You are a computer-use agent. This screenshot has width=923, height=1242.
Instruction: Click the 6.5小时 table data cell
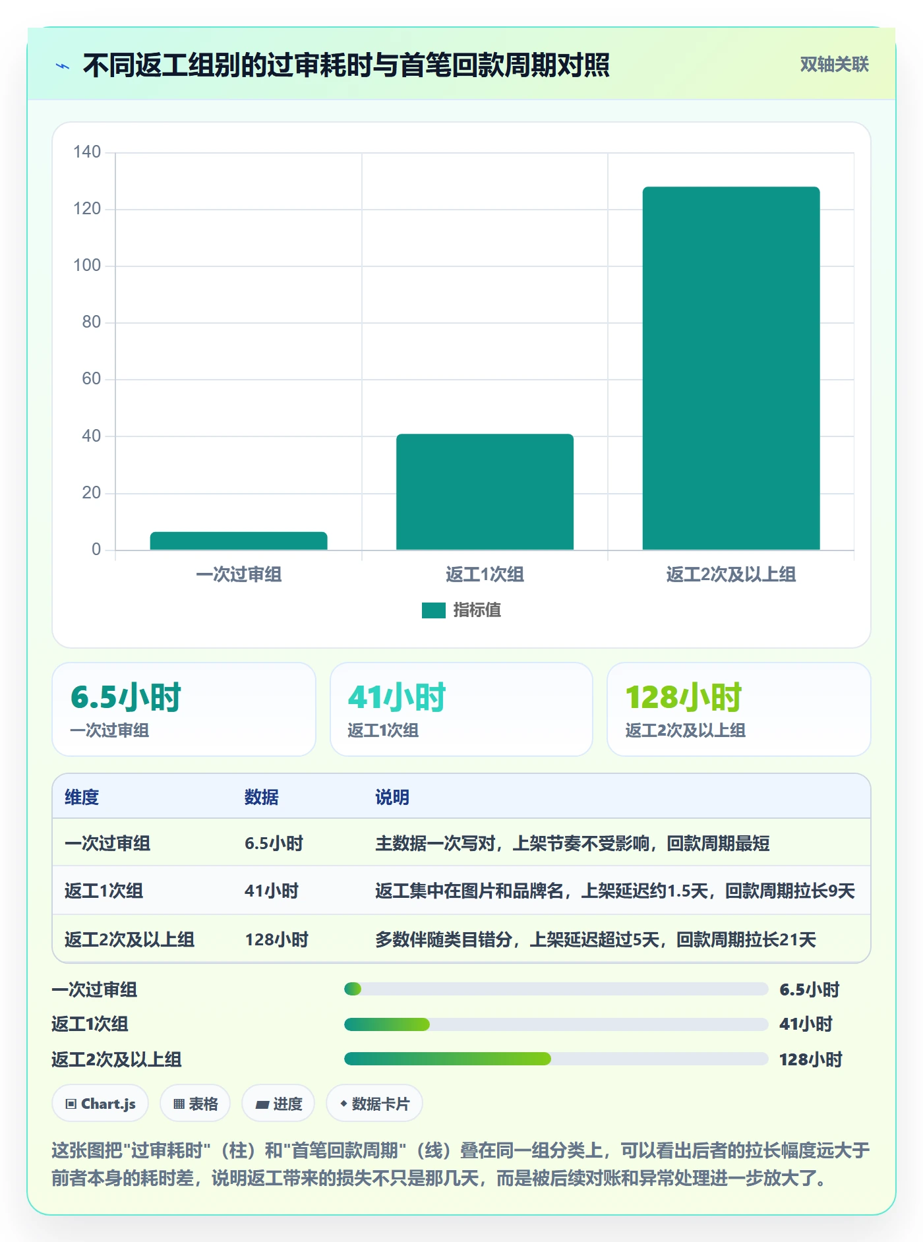click(x=274, y=843)
